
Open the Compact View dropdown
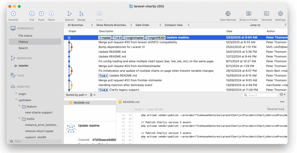click(177, 25)
